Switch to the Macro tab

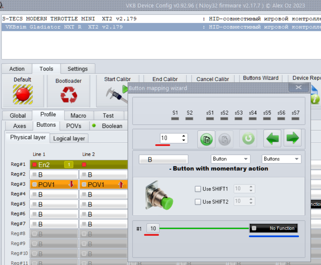[78, 116]
